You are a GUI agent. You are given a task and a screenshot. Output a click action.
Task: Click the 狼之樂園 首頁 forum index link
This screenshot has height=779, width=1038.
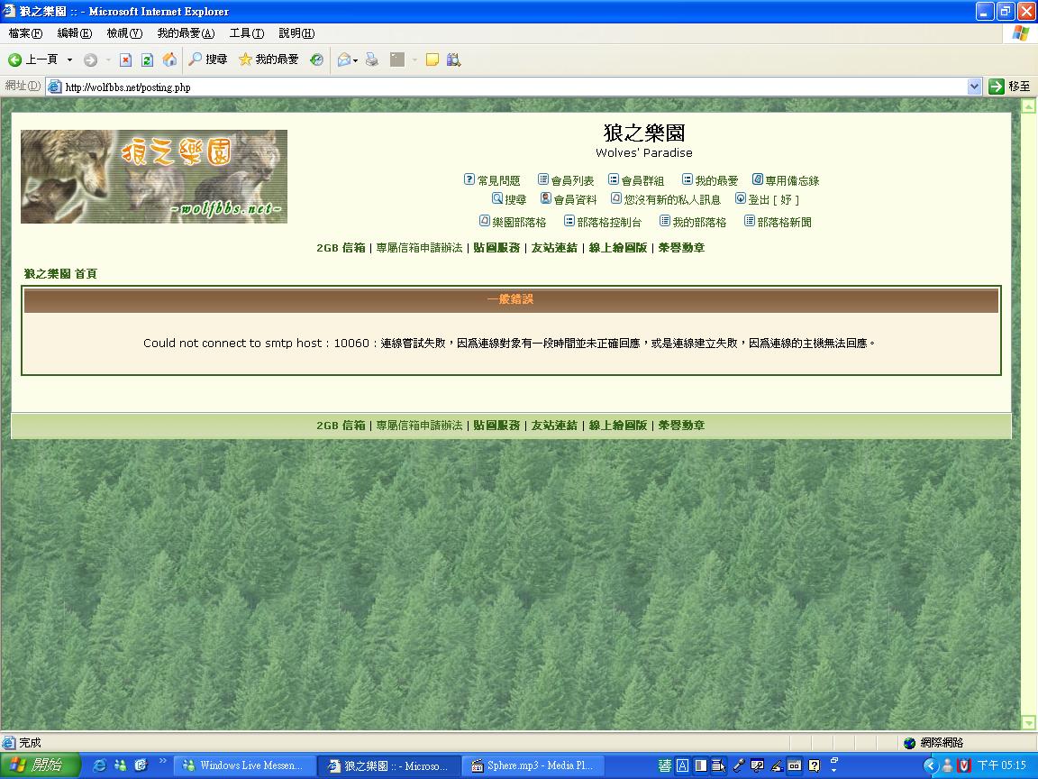(60, 273)
